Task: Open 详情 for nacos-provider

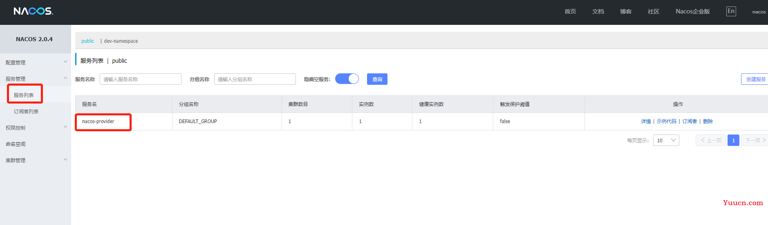Action: (x=646, y=121)
